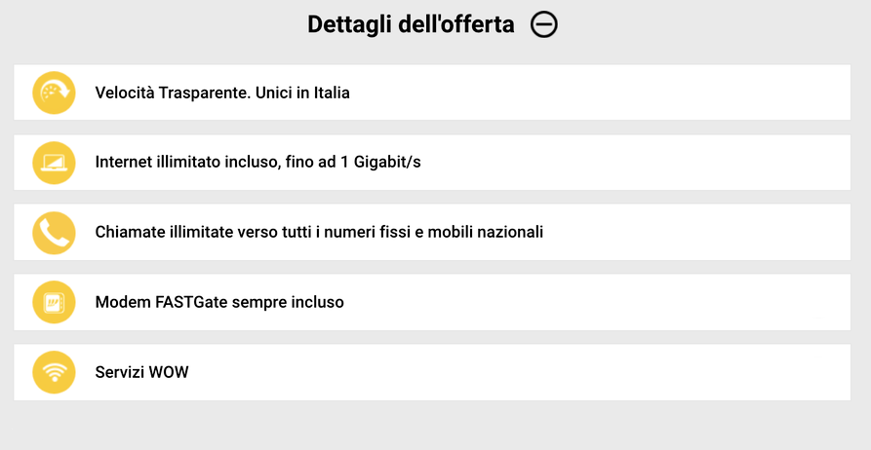
Task: Click the Modem FASTGate sempre incluso text
Action: coord(219,302)
